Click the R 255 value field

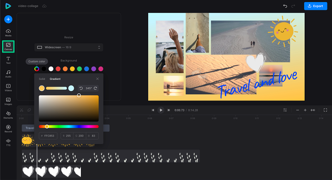pyautogui.click(x=67, y=136)
